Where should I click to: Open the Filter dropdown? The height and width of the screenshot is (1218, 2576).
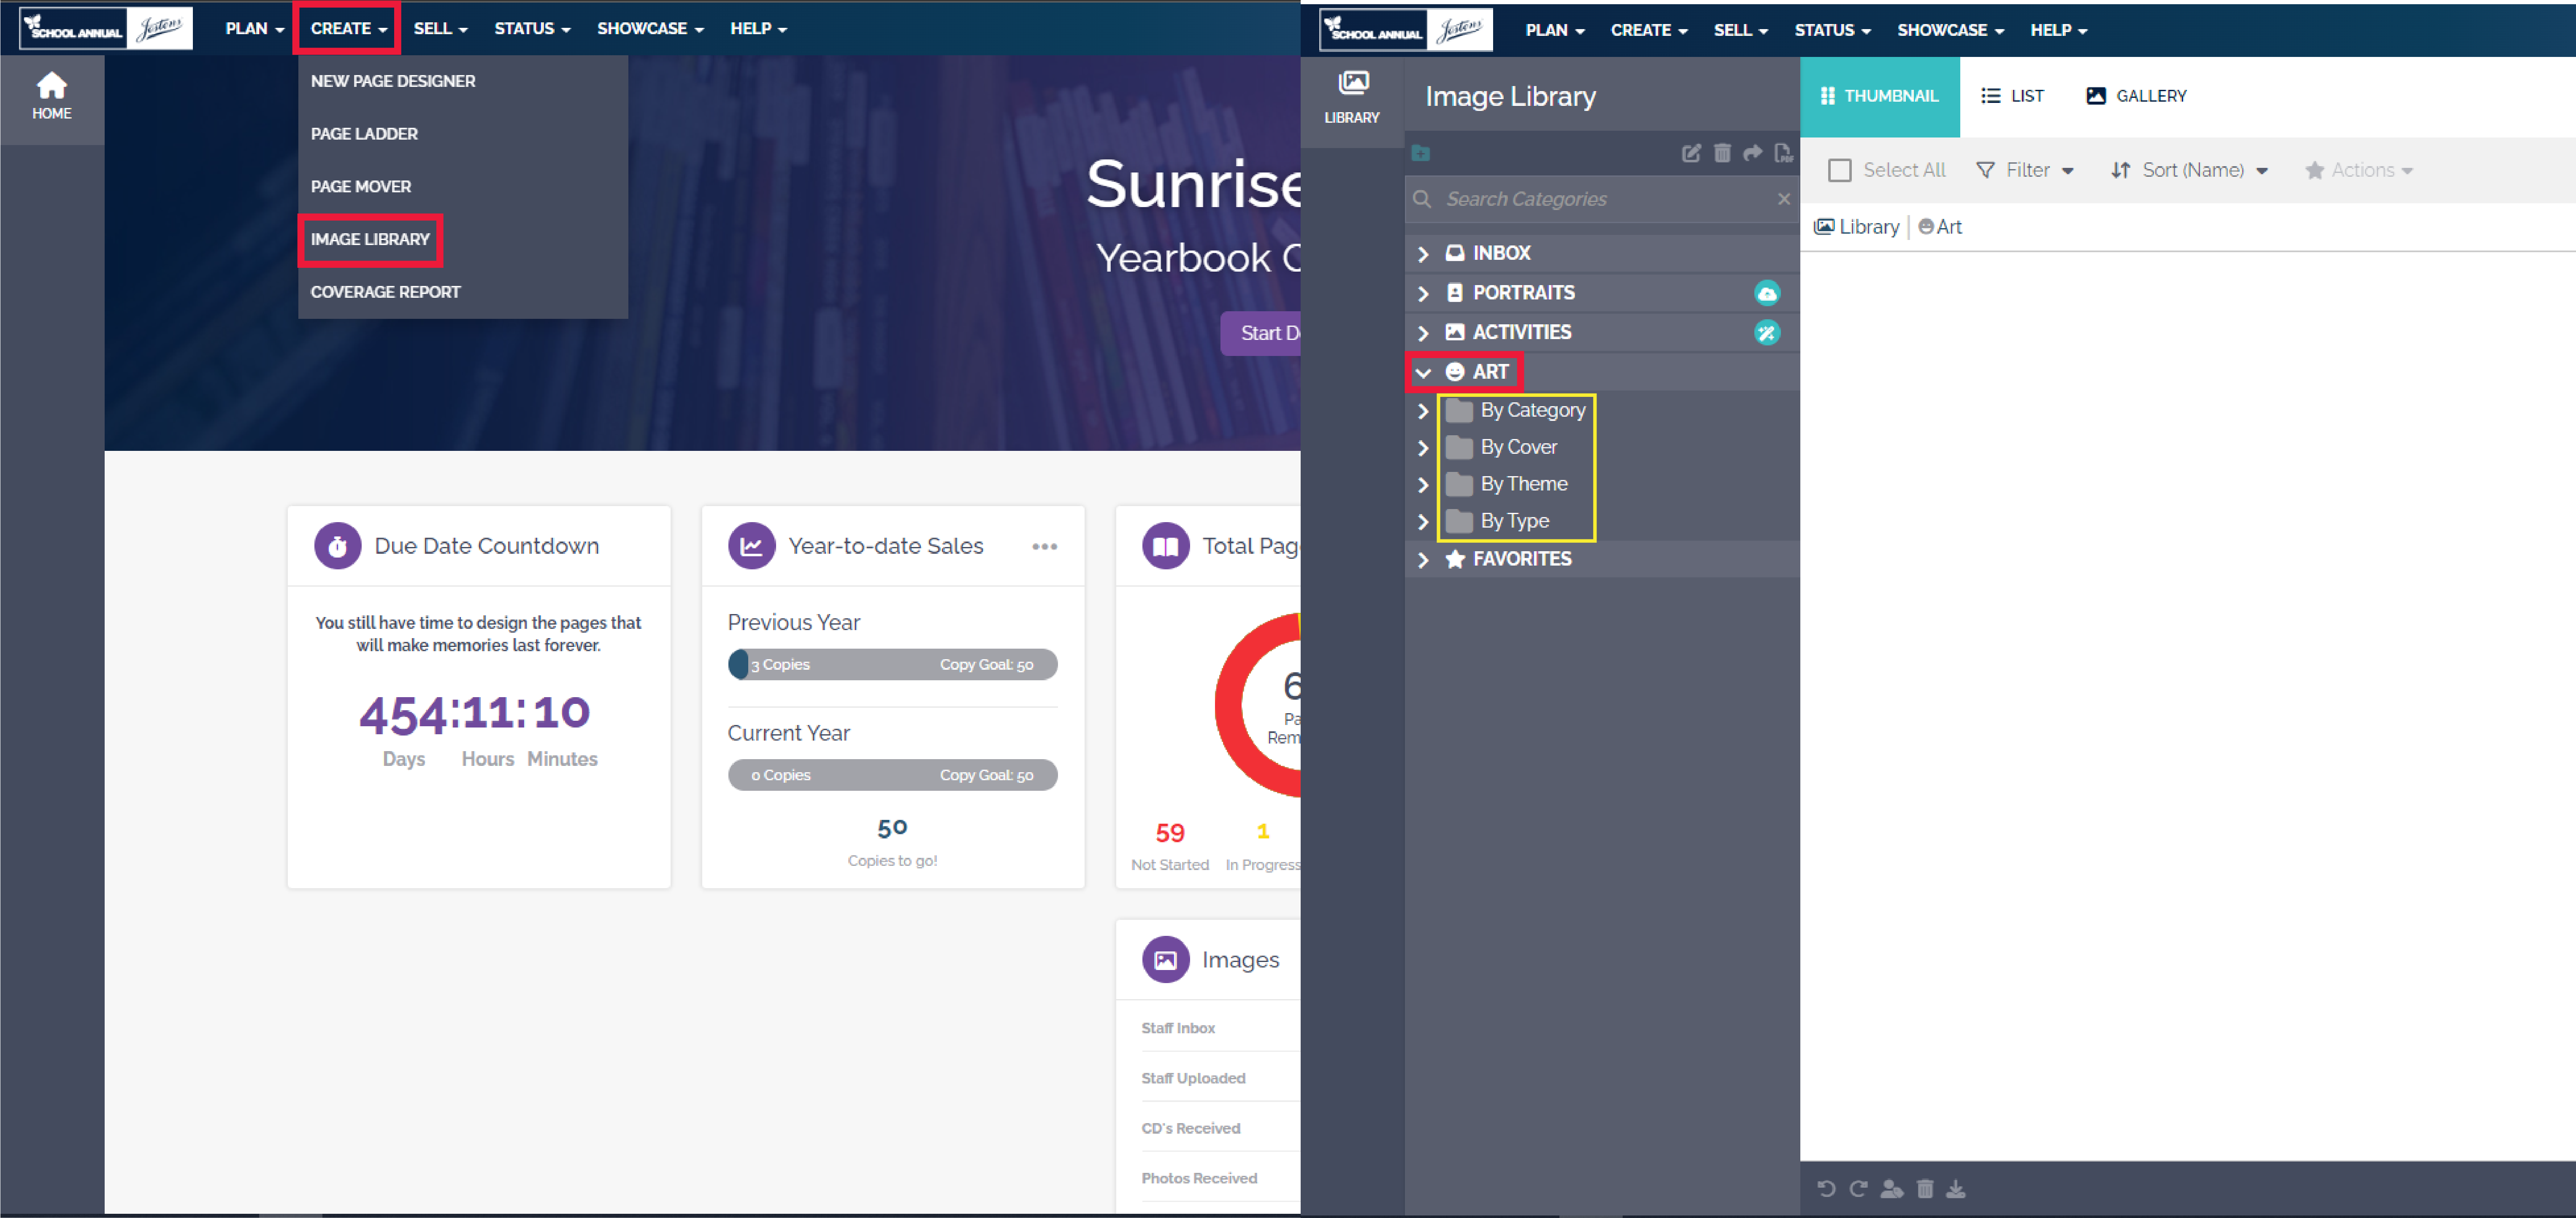coord(2025,170)
